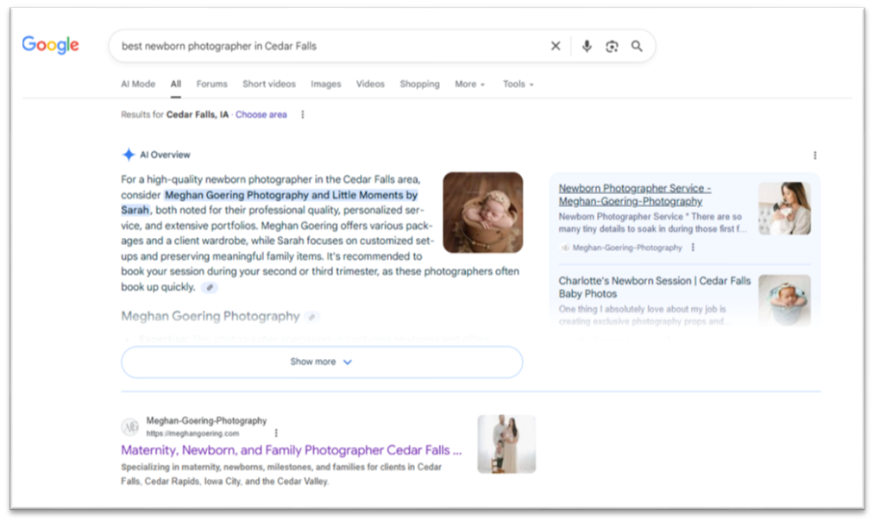The width and height of the screenshot is (874, 522).
Task: Click link icon after AI Overview paragraph
Action: click(x=209, y=287)
